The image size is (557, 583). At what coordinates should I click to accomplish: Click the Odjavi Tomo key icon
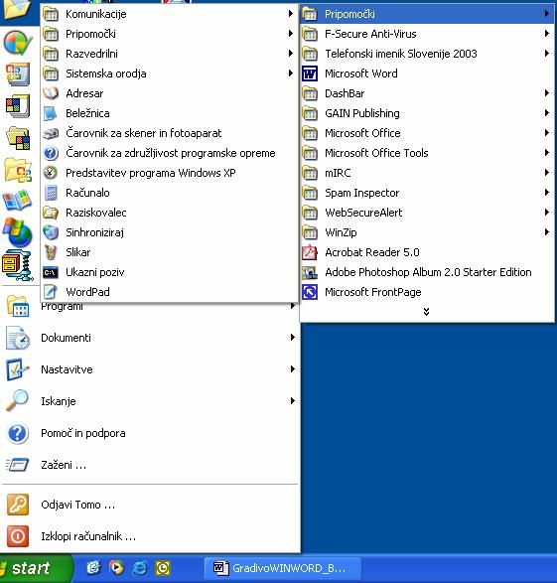(17, 505)
